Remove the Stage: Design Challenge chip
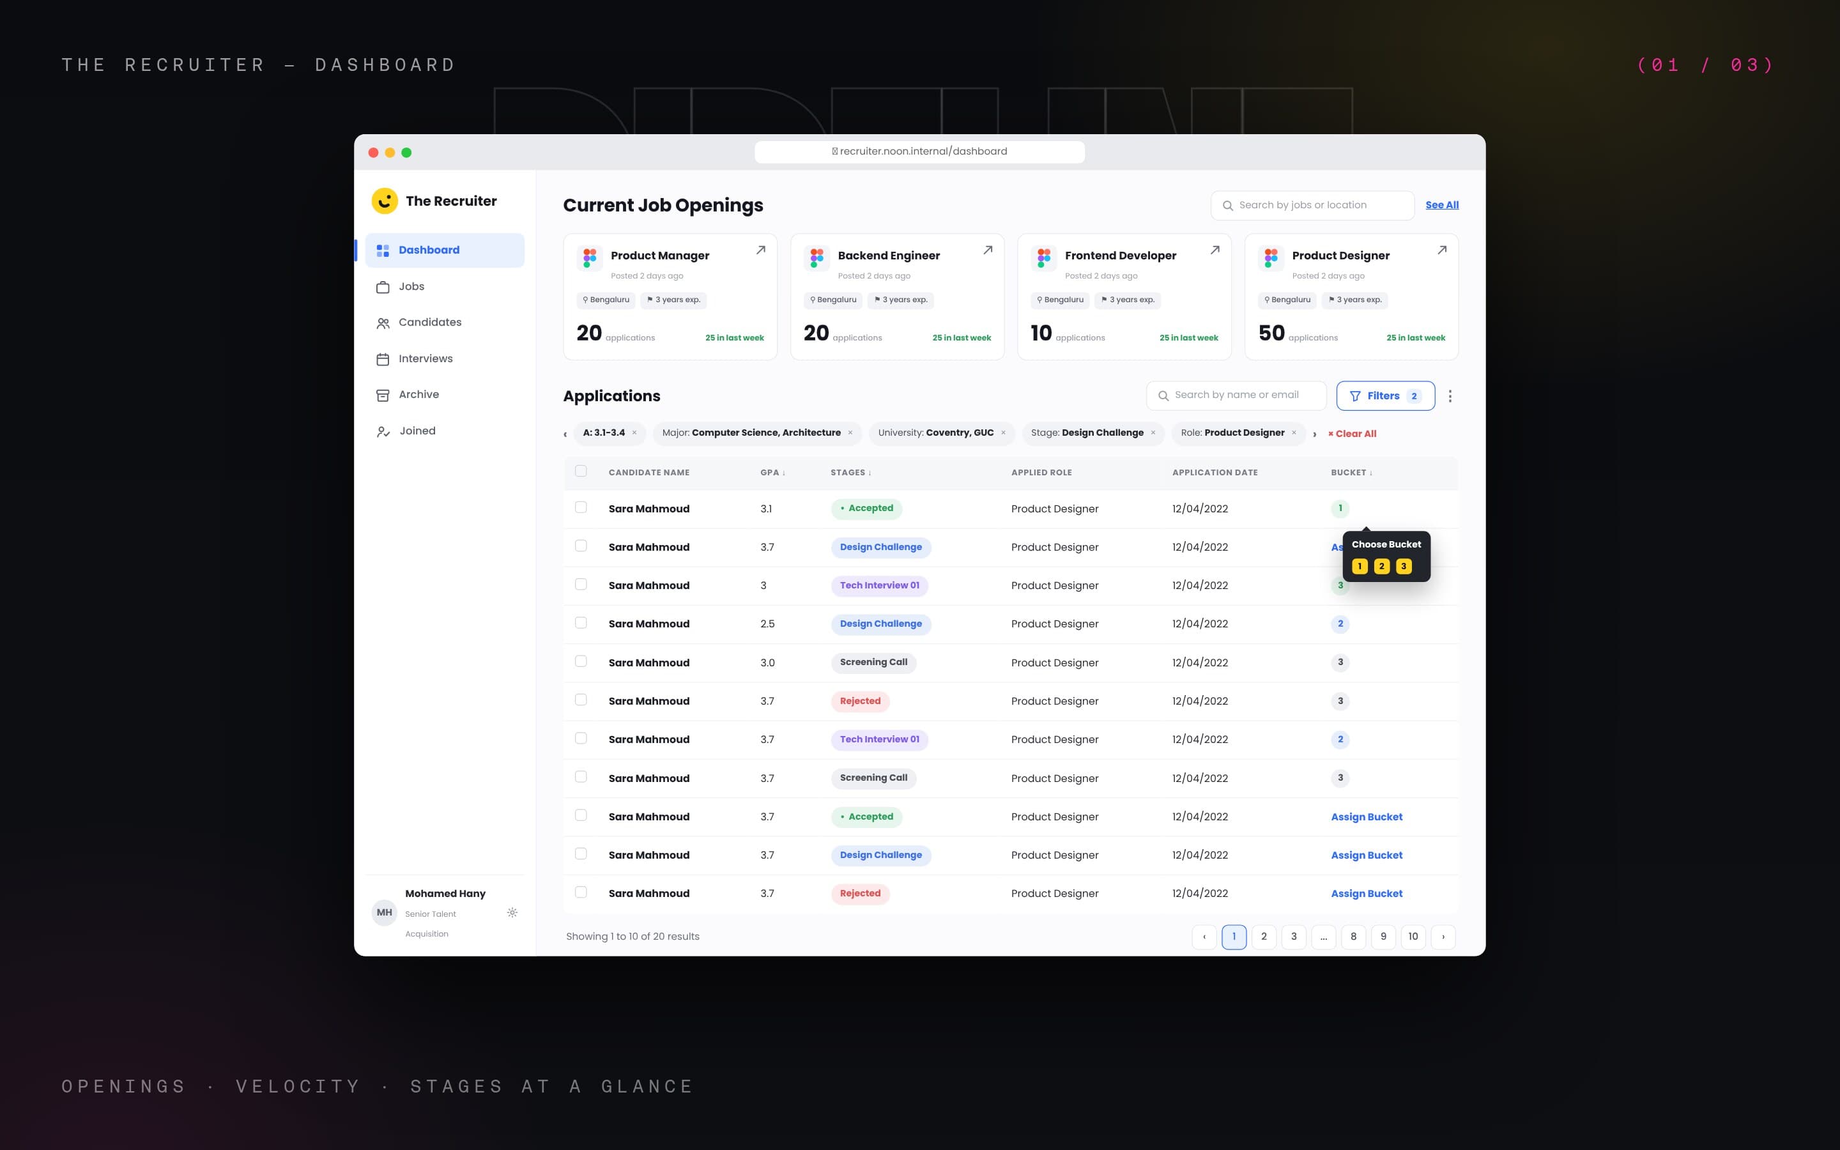 tap(1153, 433)
